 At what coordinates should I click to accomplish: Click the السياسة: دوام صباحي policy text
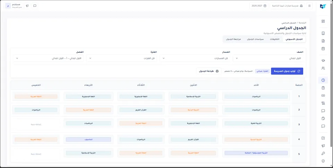point(238,71)
